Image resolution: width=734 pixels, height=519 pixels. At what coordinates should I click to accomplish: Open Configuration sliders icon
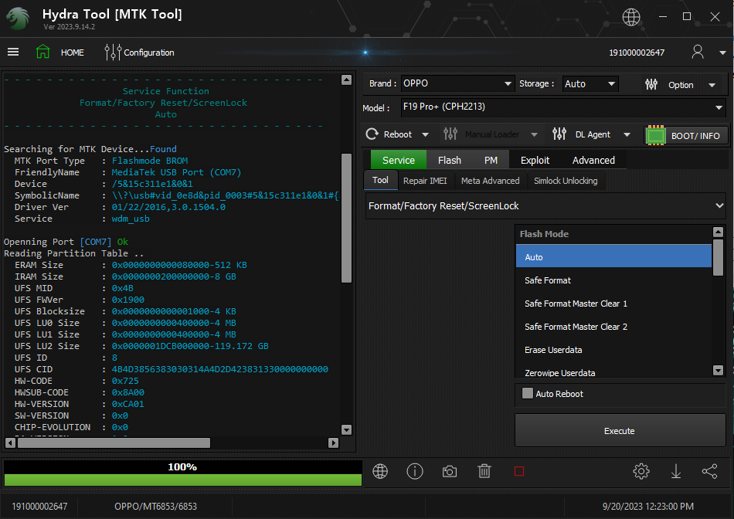click(x=113, y=52)
